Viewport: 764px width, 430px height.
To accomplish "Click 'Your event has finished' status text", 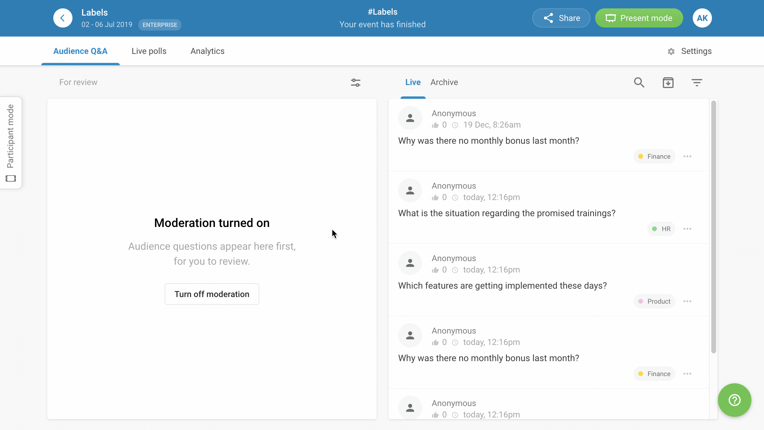I will coord(382,25).
